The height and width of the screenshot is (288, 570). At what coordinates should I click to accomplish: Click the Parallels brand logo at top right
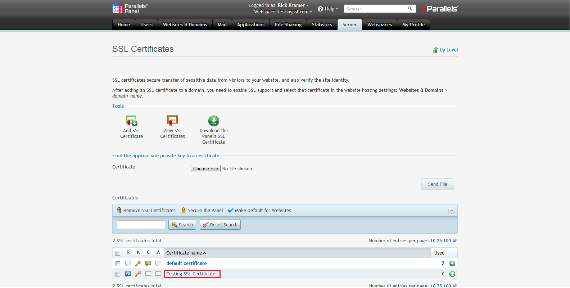[439, 9]
